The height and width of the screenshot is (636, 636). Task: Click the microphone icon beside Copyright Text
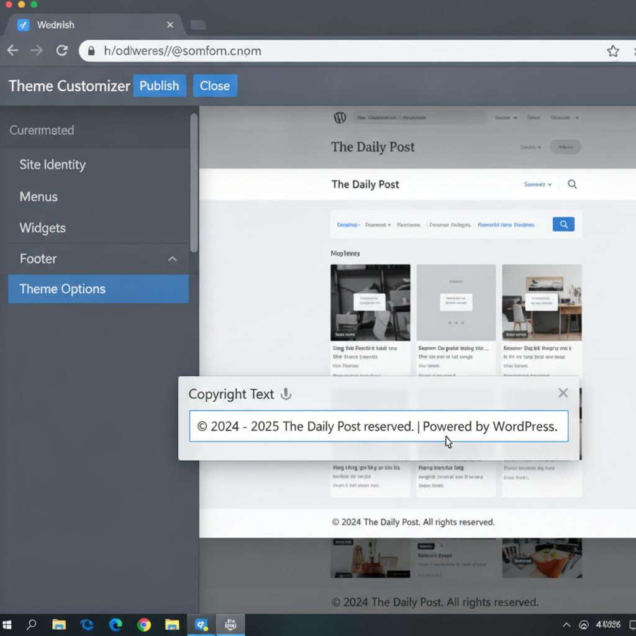(286, 394)
